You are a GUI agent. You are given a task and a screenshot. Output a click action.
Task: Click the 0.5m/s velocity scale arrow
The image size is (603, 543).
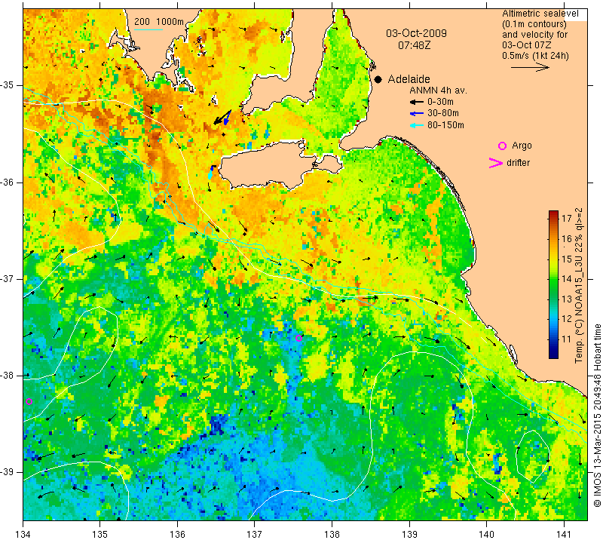point(530,67)
